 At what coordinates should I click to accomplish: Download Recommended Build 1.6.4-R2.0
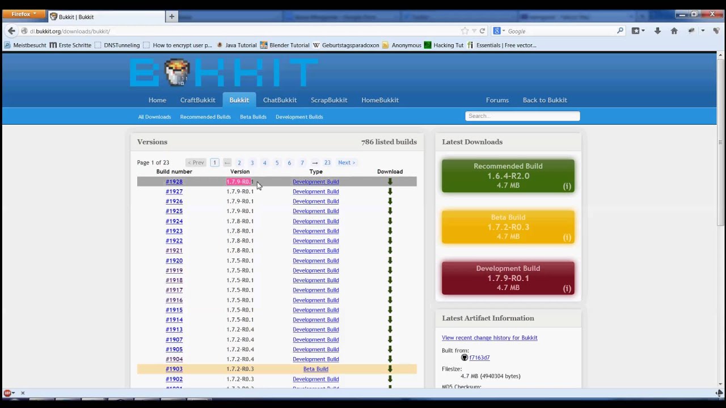(x=508, y=176)
